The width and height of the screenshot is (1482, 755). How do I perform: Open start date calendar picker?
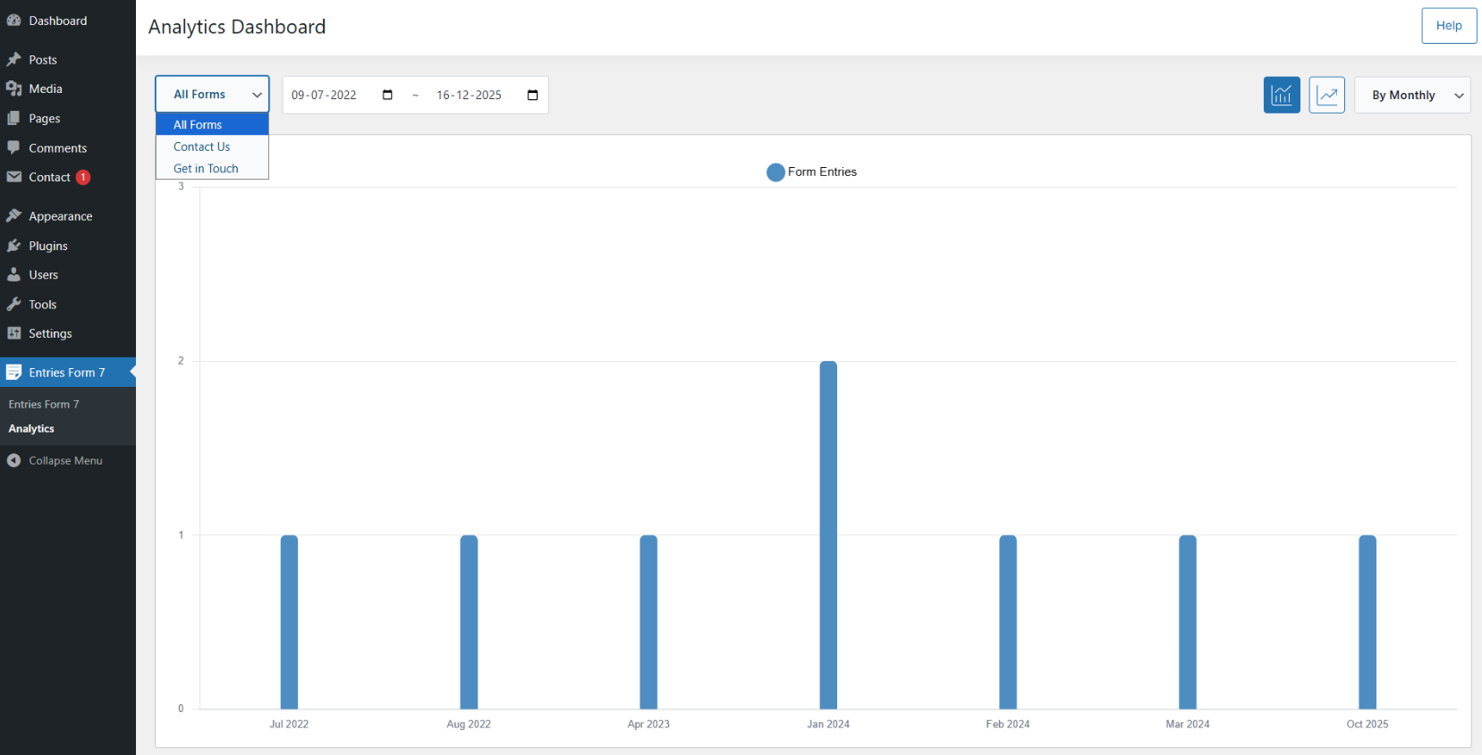(x=387, y=95)
